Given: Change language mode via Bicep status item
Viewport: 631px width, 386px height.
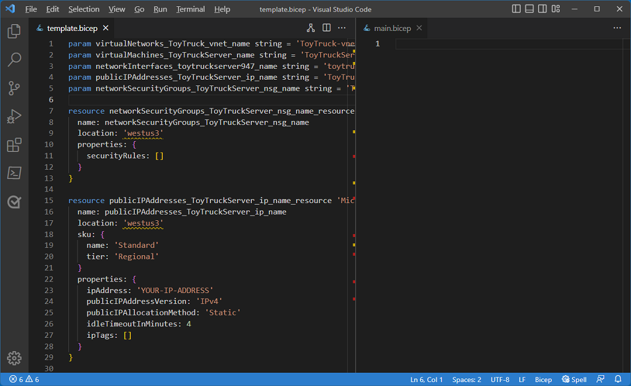Looking at the screenshot, I should 543,379.
